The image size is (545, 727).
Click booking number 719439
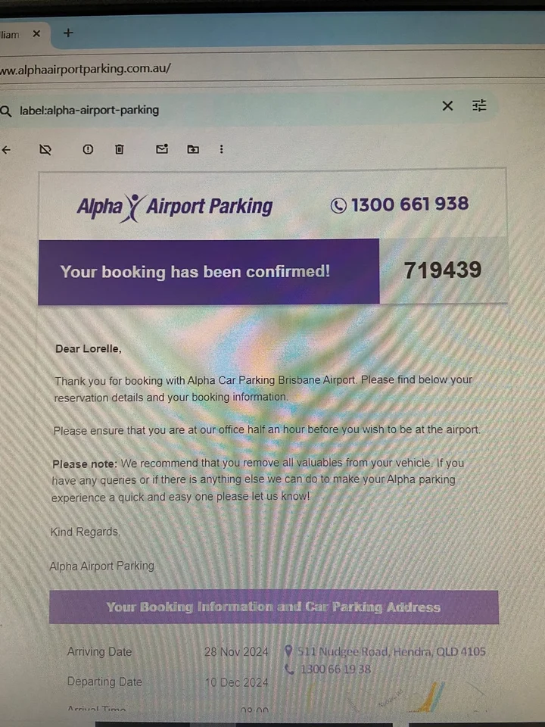(442, 270)
